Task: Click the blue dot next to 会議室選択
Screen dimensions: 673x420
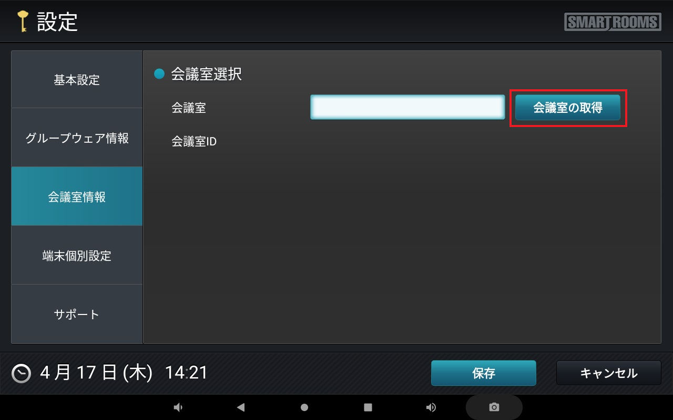Action: pyautogui.click(x=159, y=74)
